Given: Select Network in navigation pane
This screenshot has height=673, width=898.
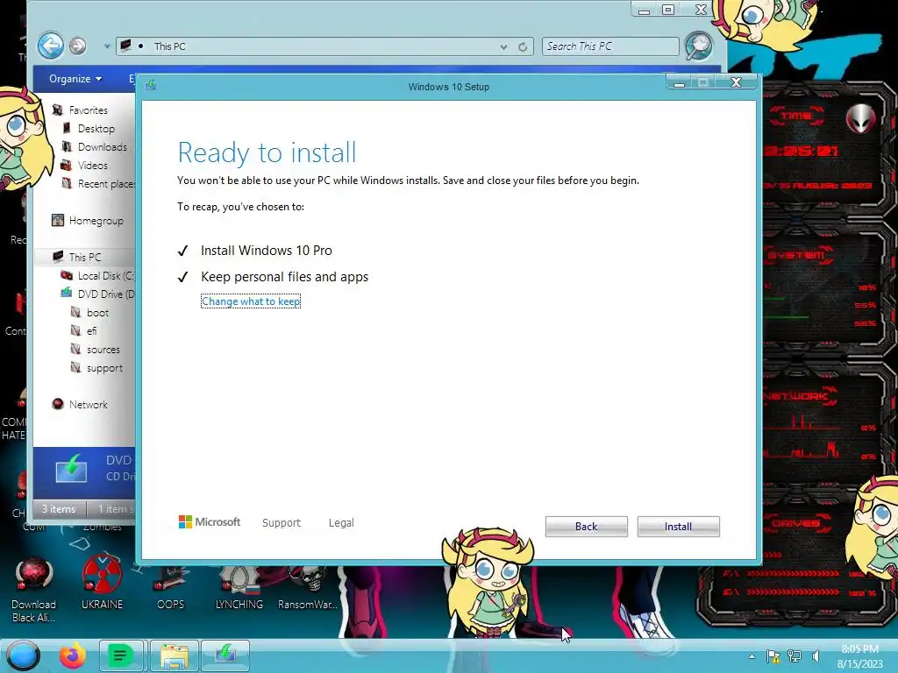Looking at the screenshot, I should coord(89,405).
